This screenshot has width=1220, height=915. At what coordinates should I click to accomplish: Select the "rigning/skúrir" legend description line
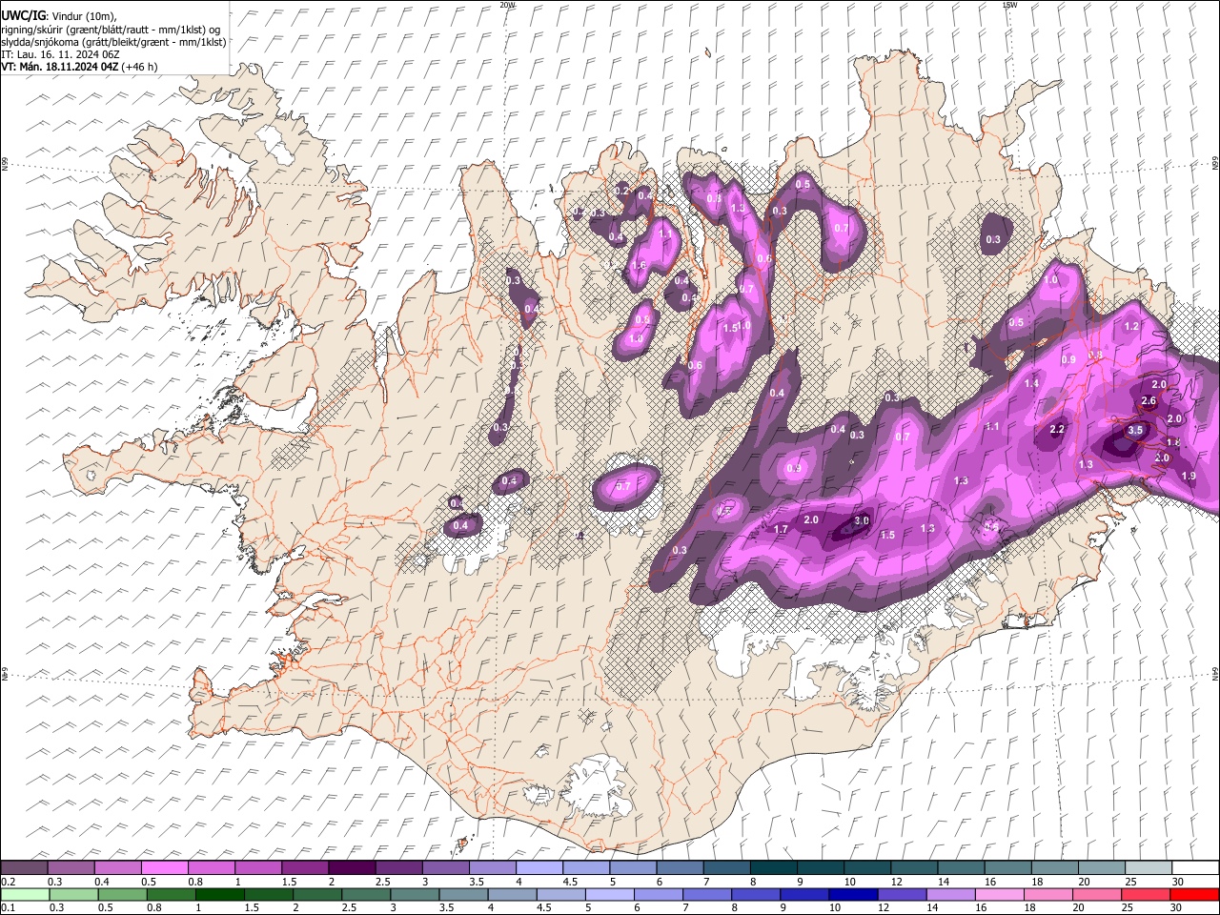click(111, 30)
